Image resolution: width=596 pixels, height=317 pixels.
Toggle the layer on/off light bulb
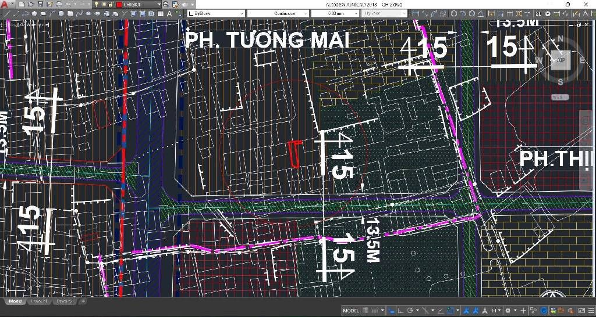[x=97, y=5]
